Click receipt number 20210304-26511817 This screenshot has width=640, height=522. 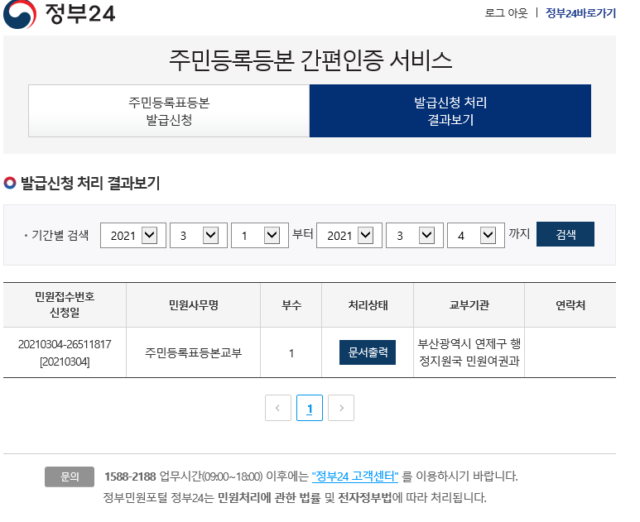[x=65, y=344]
